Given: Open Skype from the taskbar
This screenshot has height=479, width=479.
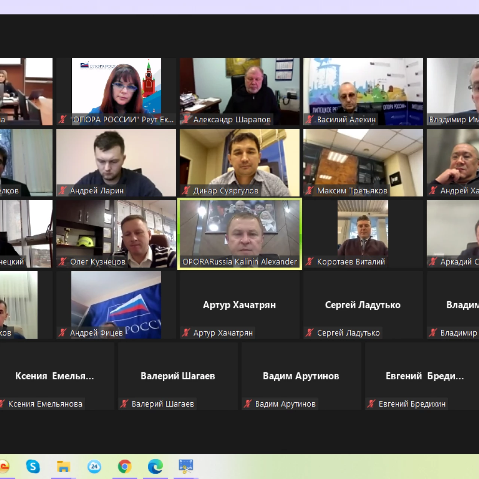Looking at the screenshot, I should (33, 466).
